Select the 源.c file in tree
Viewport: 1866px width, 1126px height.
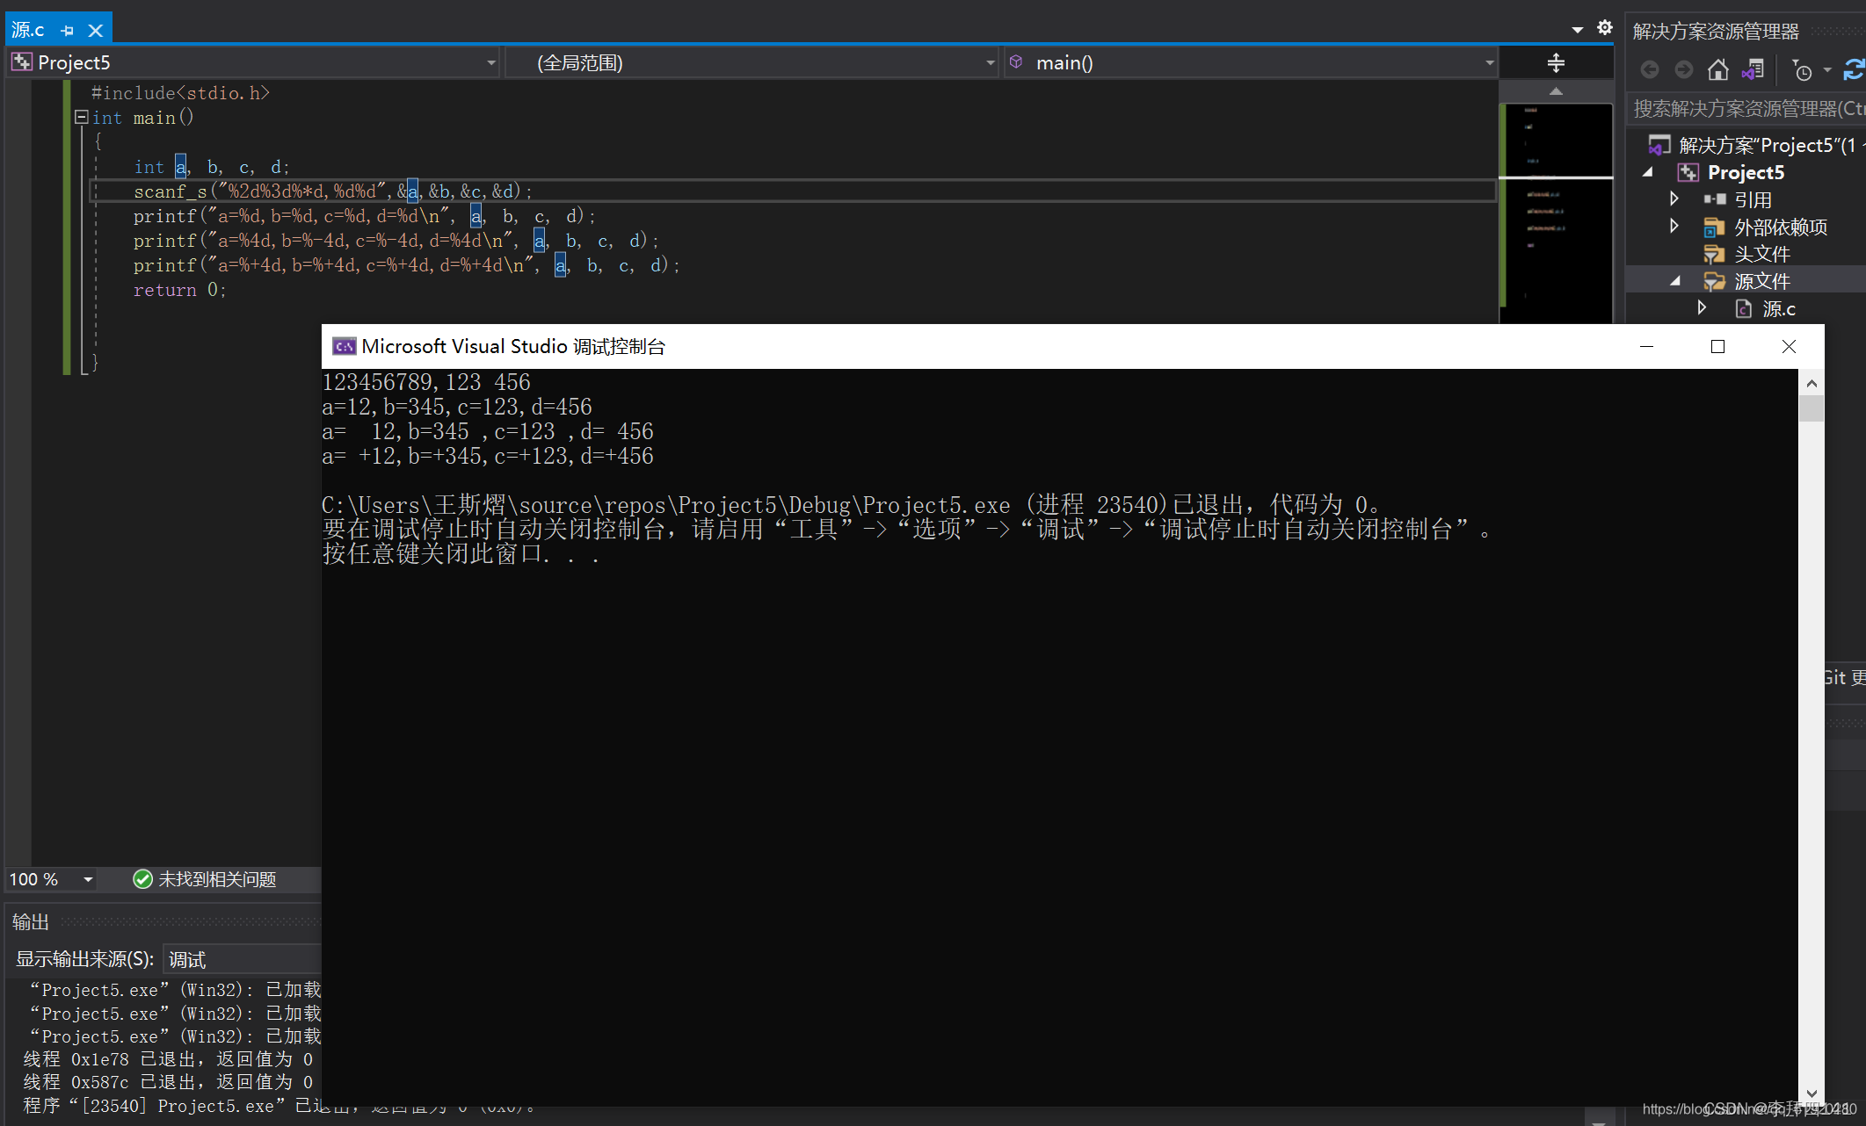pos(1778,308)
